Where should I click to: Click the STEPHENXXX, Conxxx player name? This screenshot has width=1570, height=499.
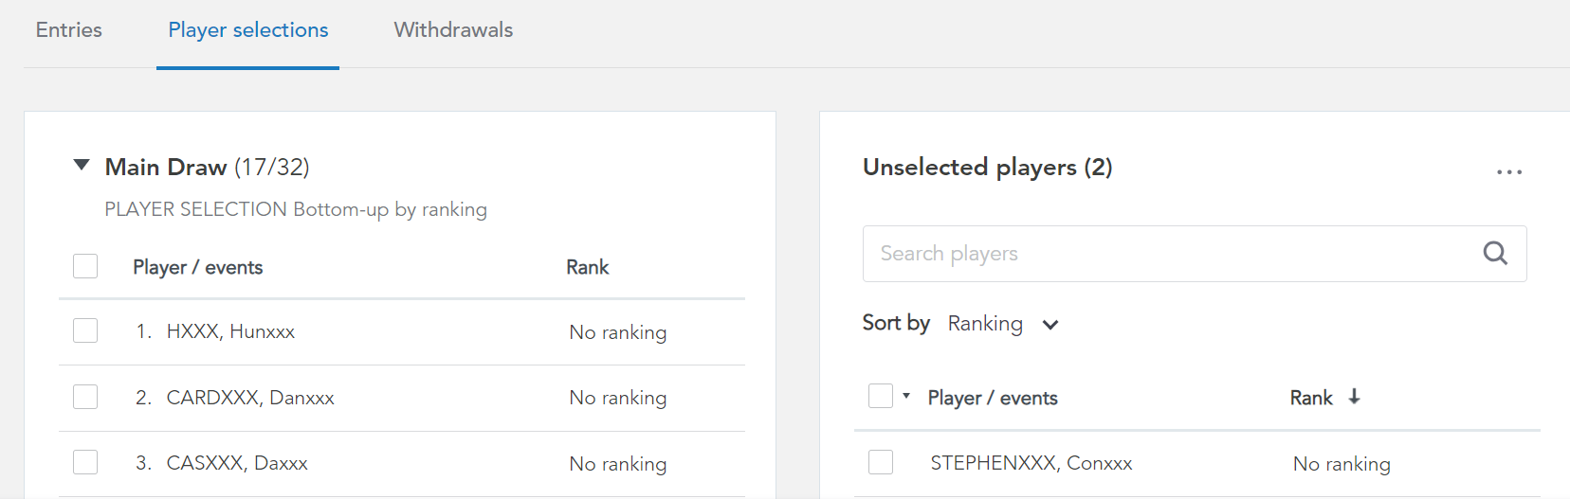click(1031, 463)
